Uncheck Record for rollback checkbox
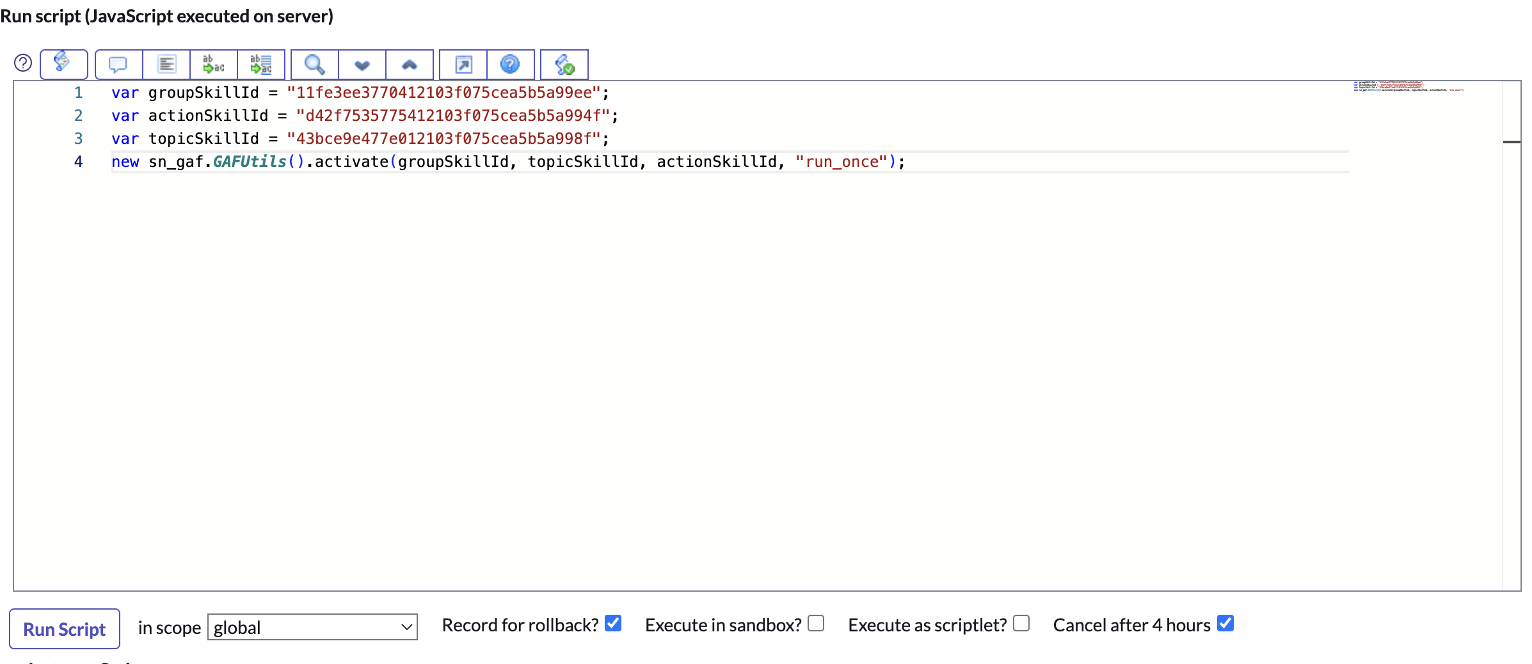 tap(613, 623)
